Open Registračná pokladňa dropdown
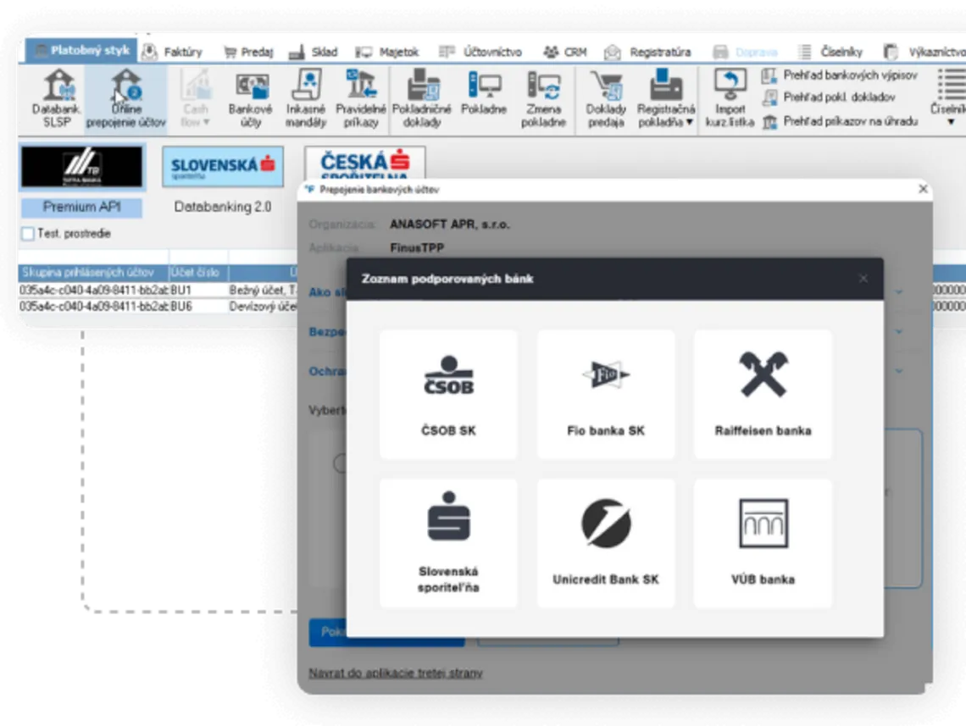This screenshot has width=966, height=726. point(665,98)
